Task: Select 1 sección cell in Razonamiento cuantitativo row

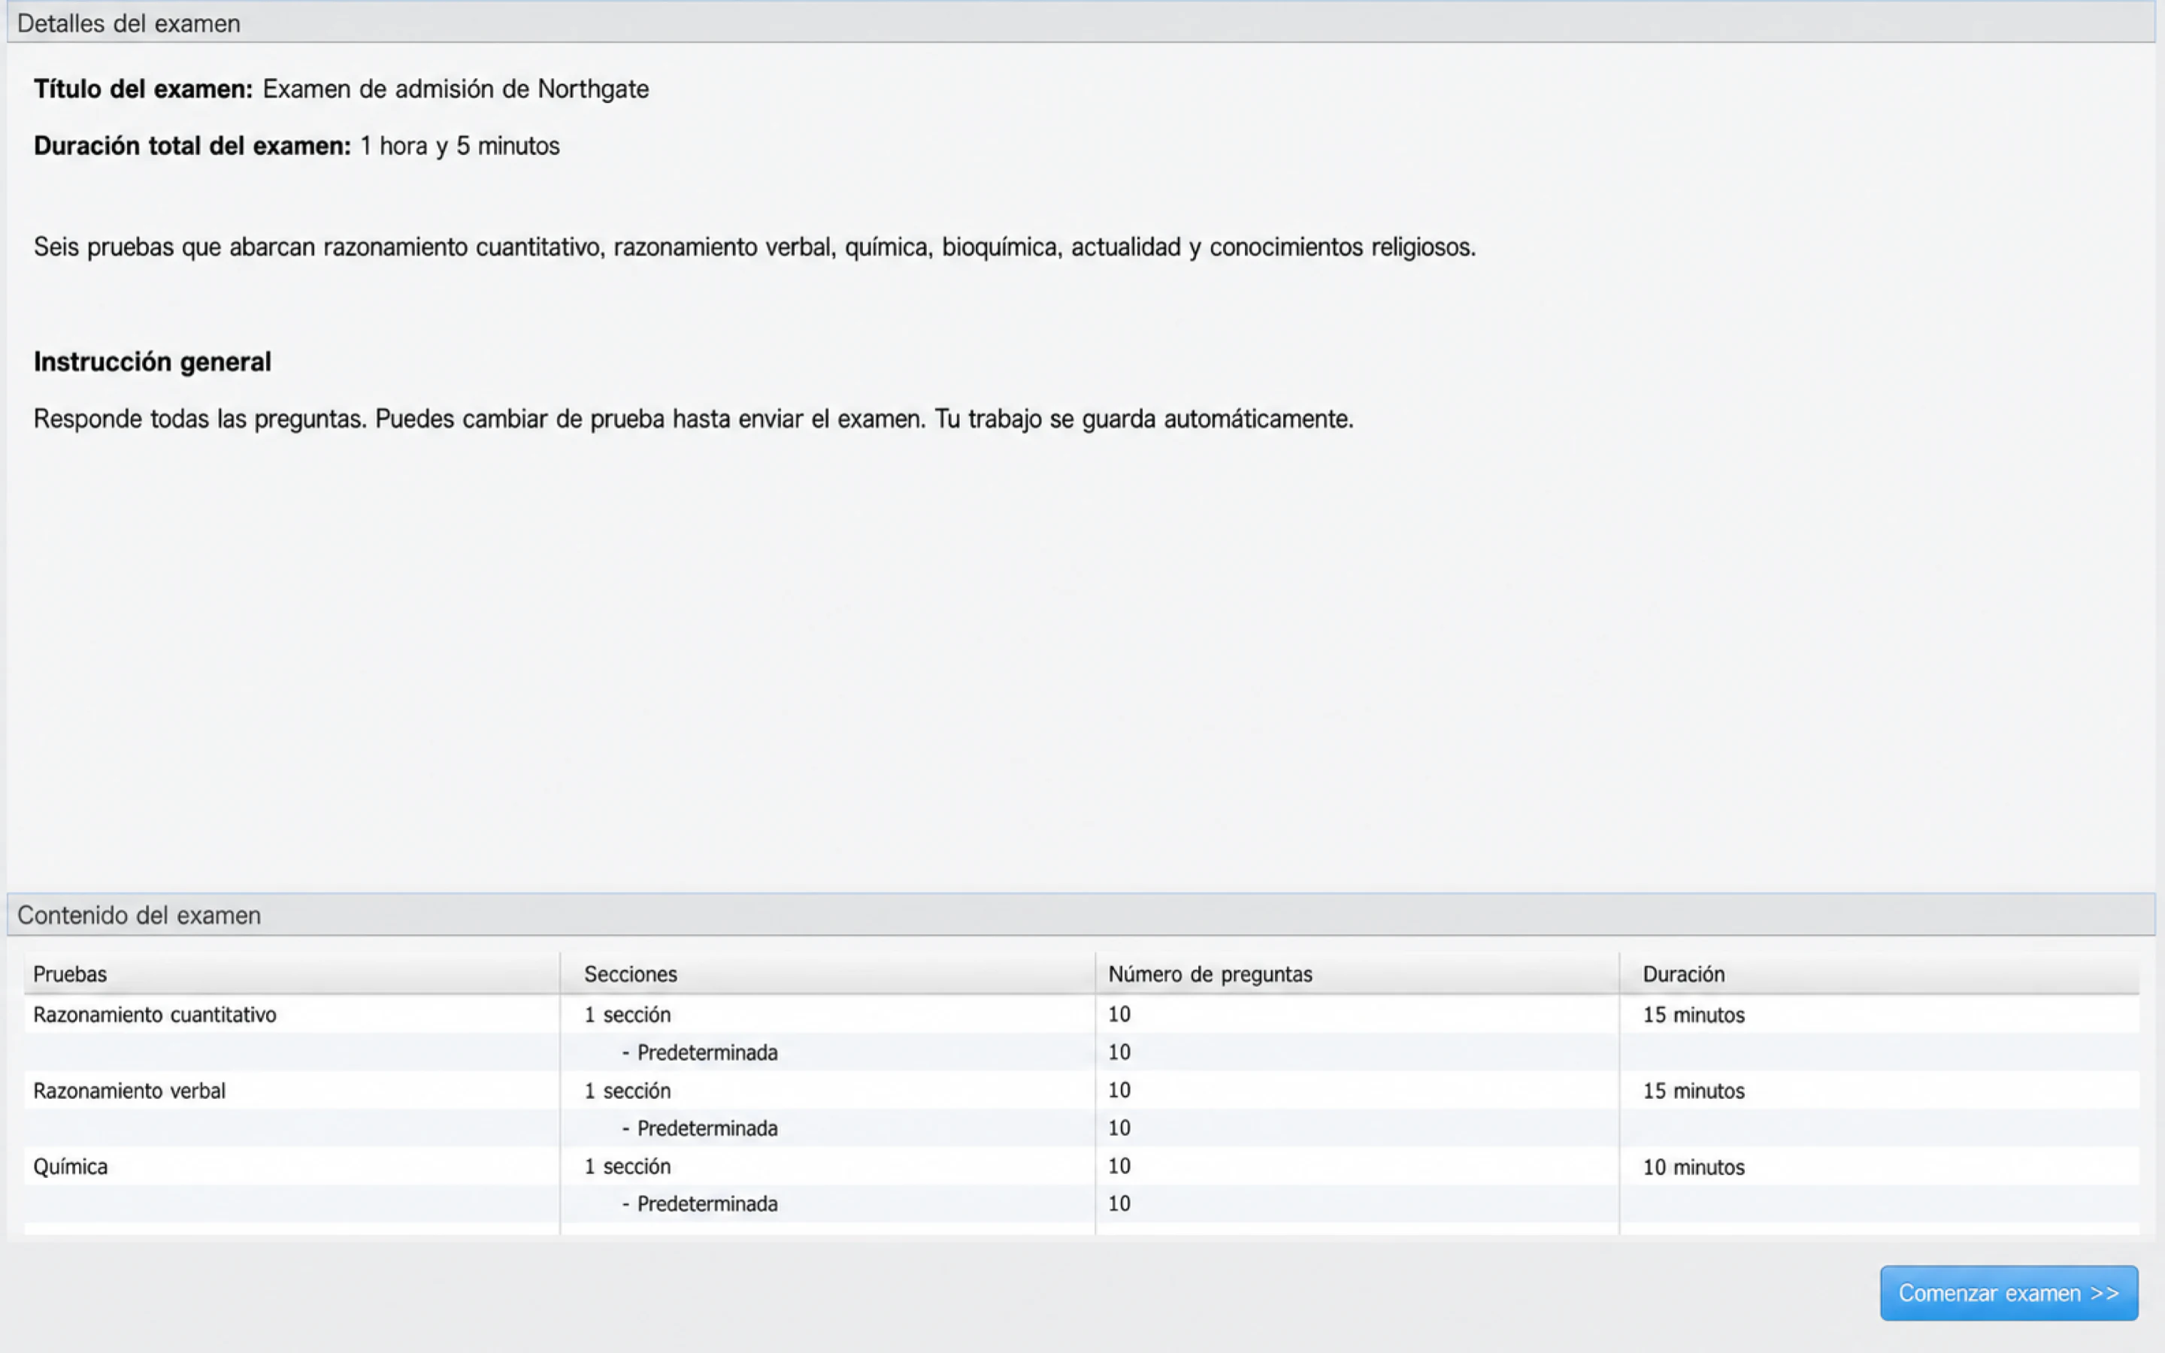Action: 627,1015
